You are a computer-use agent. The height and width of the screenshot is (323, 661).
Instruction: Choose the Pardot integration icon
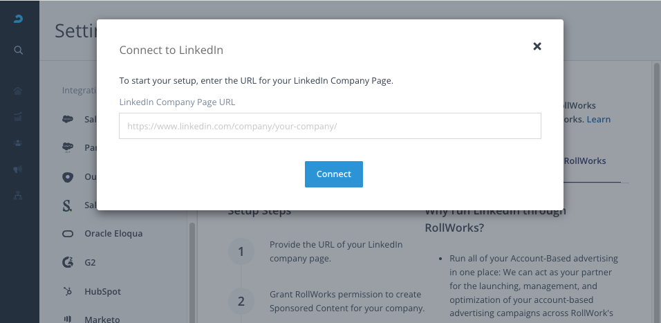tap(68, 147)
